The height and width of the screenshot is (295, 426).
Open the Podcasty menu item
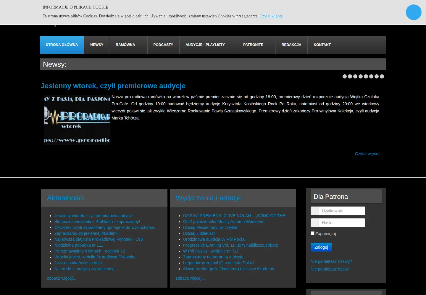pyautogui.click(x=163, y=45)
